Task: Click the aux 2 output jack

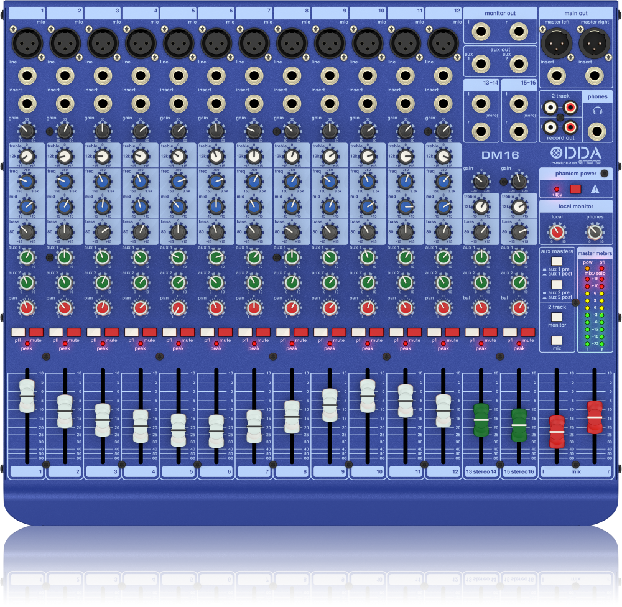Action: pyautogui.click(x=519, y=63)
